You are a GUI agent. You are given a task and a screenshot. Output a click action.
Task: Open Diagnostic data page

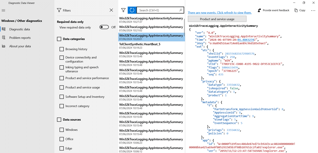point(20,29)
